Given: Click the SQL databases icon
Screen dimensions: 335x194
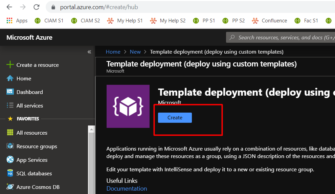Looking at the screenshot, I should pyautogui.click(x=10, y=173).
